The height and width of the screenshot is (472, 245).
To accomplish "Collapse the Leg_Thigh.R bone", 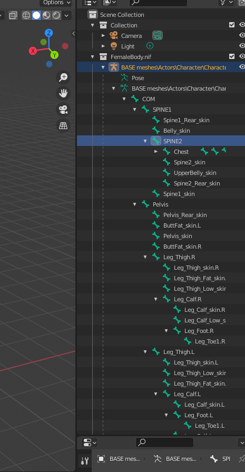I will (145, 257).
